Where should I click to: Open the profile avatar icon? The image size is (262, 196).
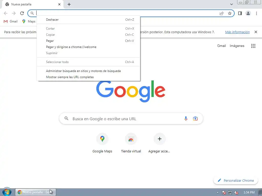point(248,13)
